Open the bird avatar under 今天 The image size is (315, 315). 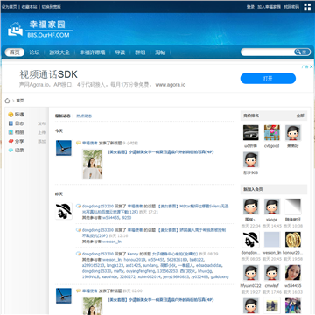(x=64, y=148)
